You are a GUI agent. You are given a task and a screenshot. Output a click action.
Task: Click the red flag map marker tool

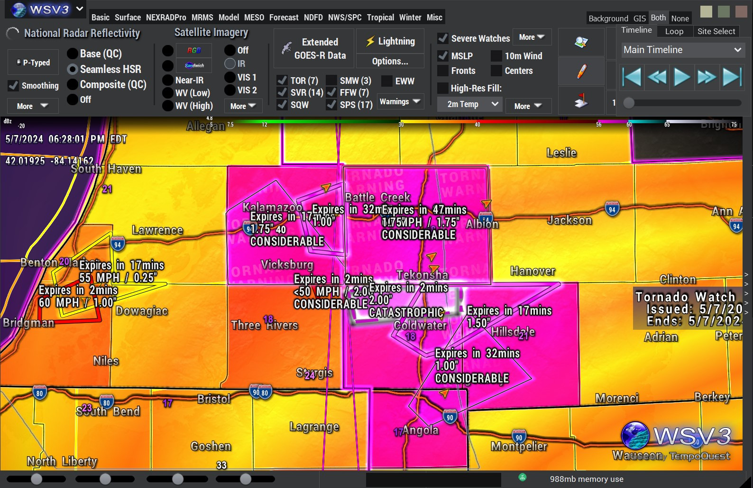(581, 100)
